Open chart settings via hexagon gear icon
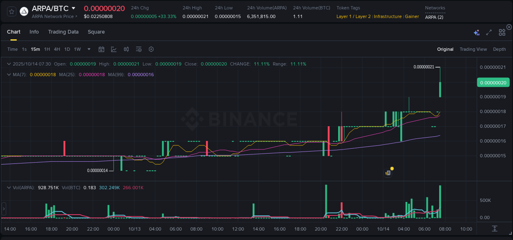513x240 pixels. click(x=151, y=49)
